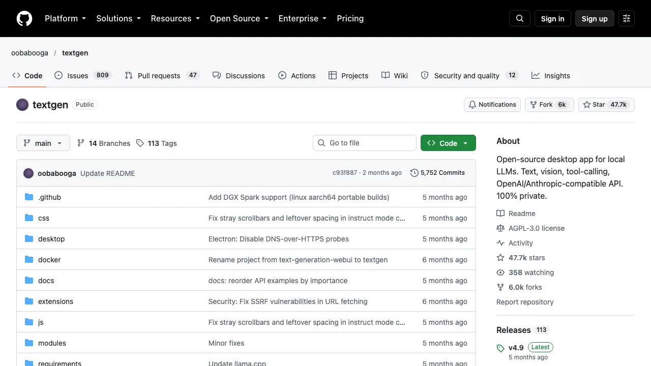
Task: Open the 'Minor fixes' commit message
Action: [x=226, y=343]
